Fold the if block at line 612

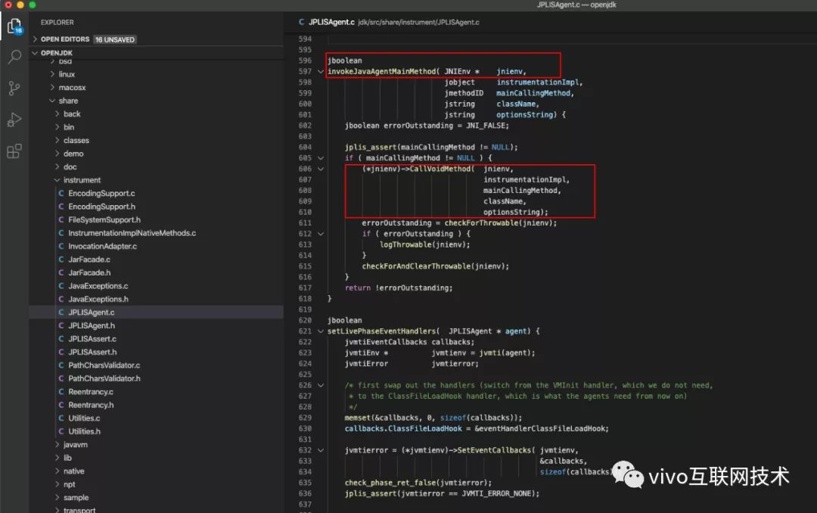(321, 234)
